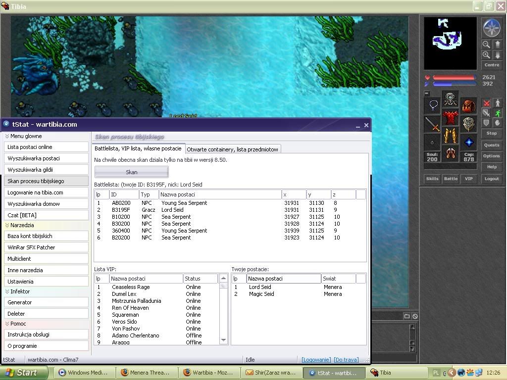This screenshot has width=507, height=380.
Task: Click the blue mana bar in Tibia
Action: pyautogui.click(x=455, y=84)
